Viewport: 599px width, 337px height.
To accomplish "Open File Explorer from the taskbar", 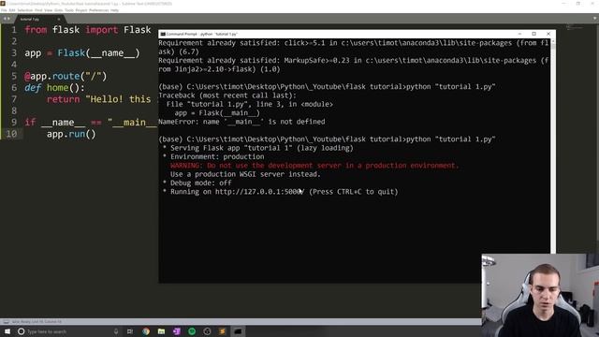I will coord(161,331).
